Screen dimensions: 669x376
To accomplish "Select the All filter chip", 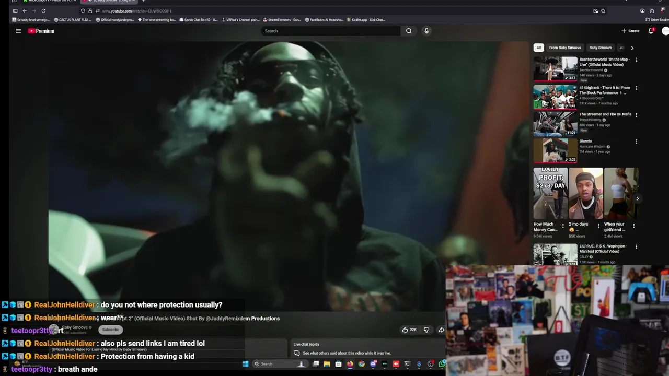I will pyautogui.click(x=538, y=48).
